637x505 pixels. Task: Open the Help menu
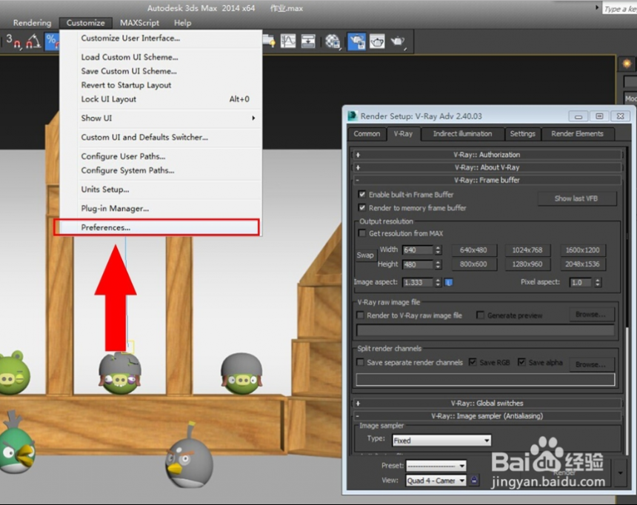(182, 23)
